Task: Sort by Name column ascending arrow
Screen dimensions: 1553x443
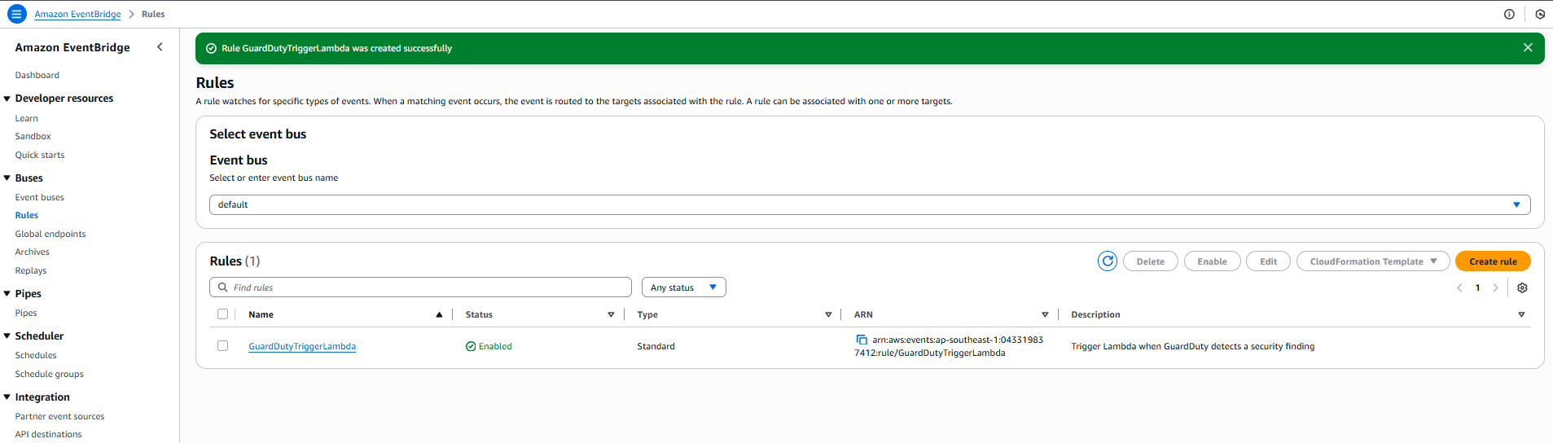Action: pos(439,314)
